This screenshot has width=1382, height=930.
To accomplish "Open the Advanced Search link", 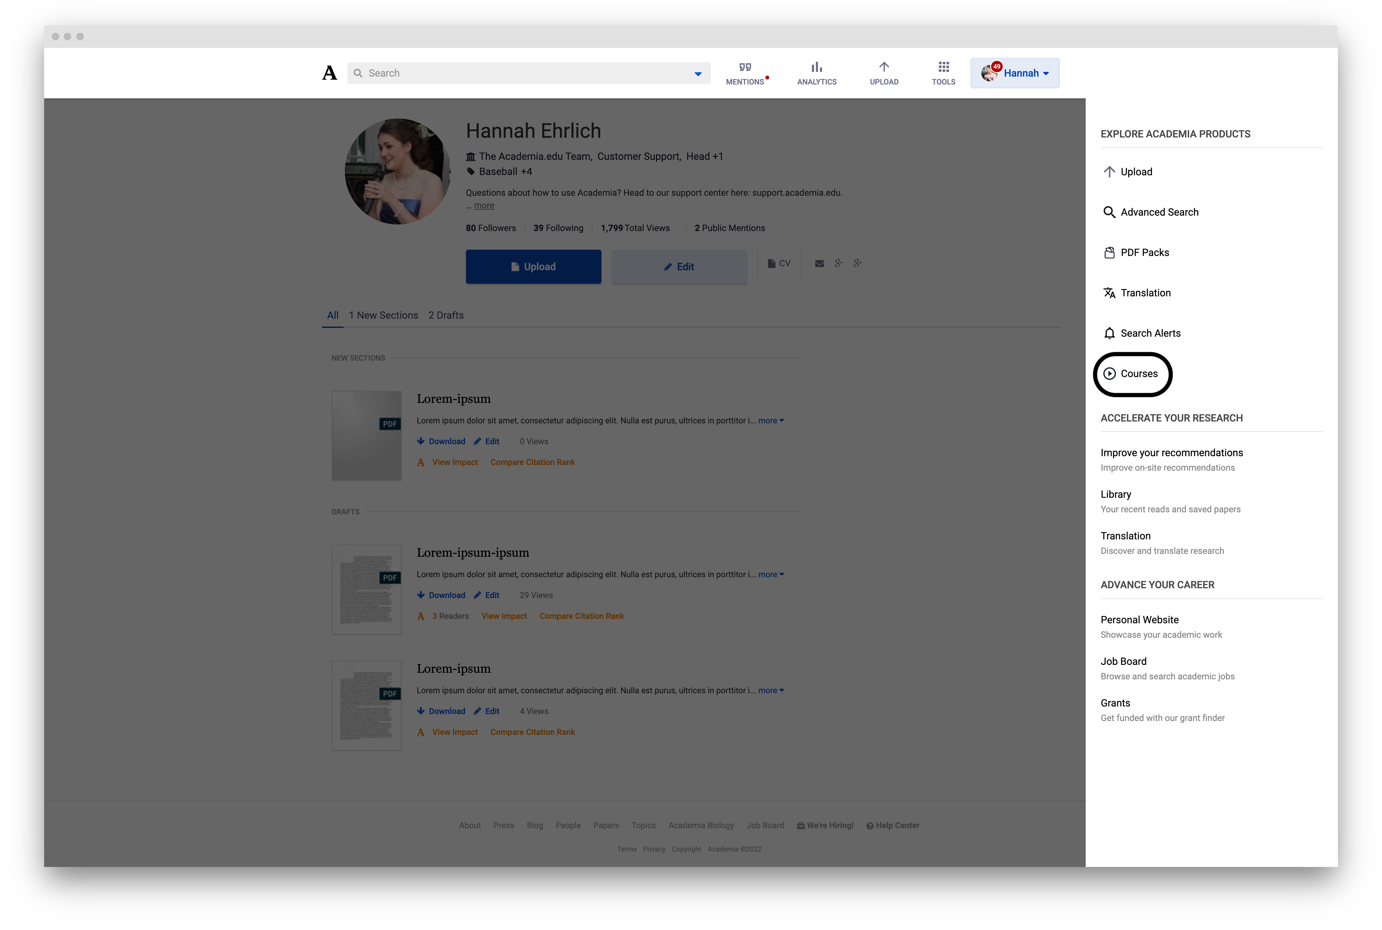I will pyautogui.click(x=1159, y=212).
